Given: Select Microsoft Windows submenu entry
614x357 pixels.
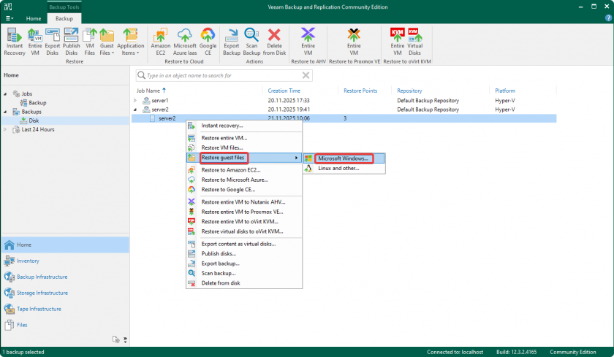Looking at the screenshot, I should click(x=342, y=158).
